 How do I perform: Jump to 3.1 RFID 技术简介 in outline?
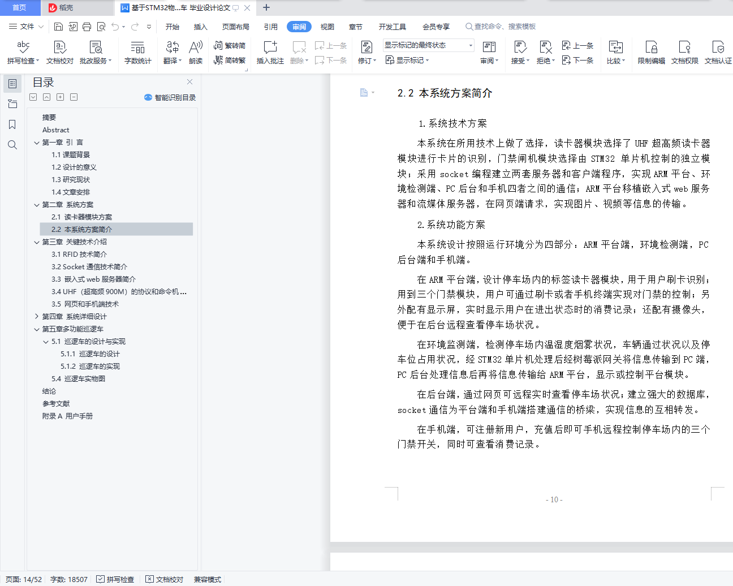click(79, 255)
